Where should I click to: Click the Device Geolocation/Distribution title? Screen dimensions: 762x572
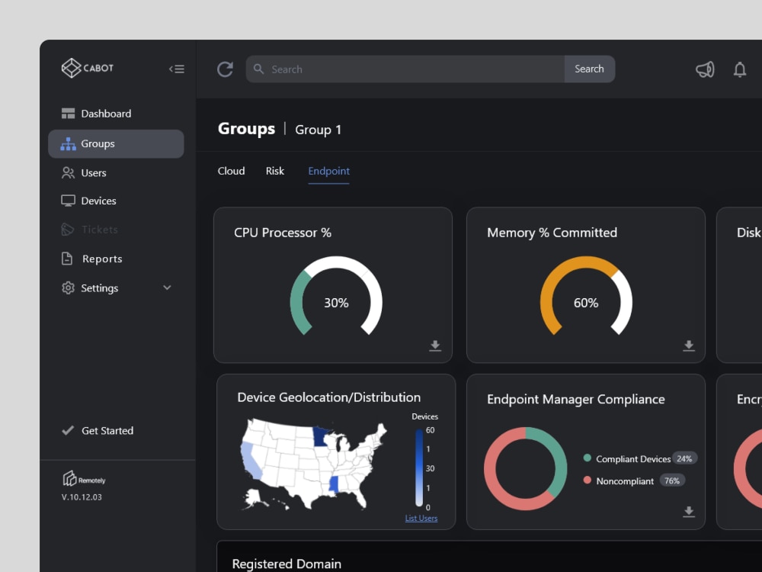[329, 397]
